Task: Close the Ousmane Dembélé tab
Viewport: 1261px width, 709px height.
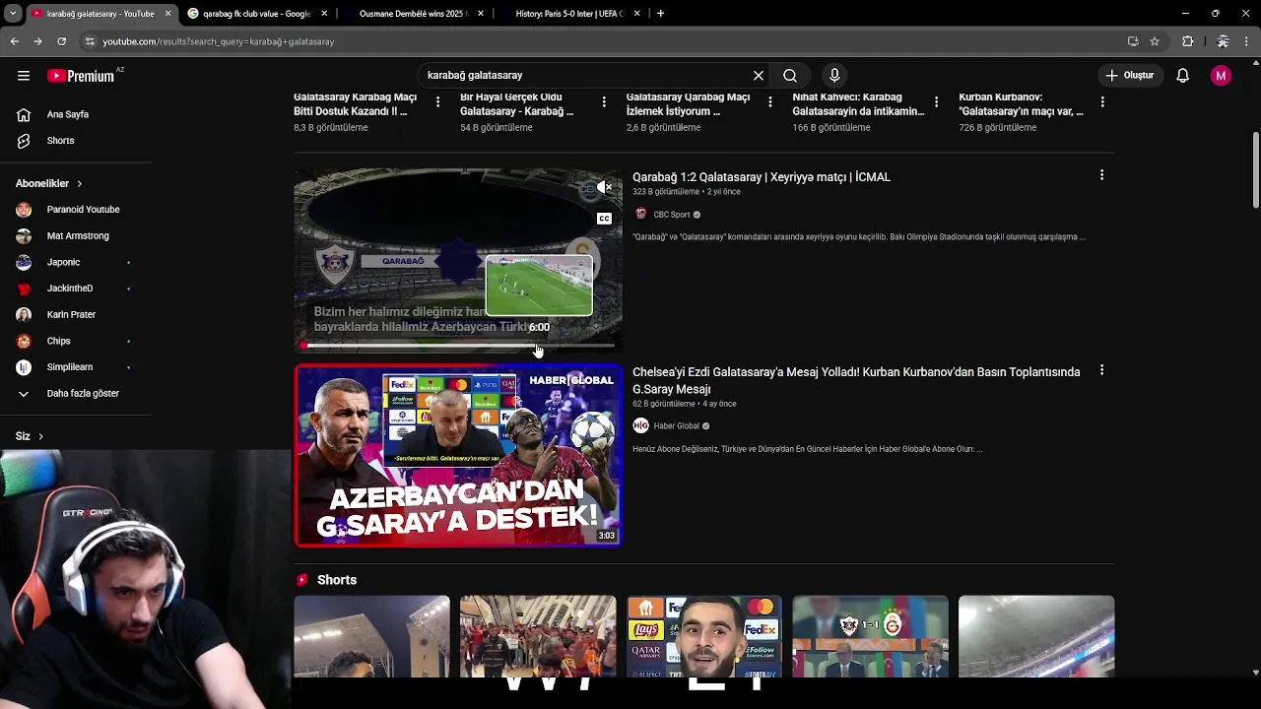Action: point(480,14)
